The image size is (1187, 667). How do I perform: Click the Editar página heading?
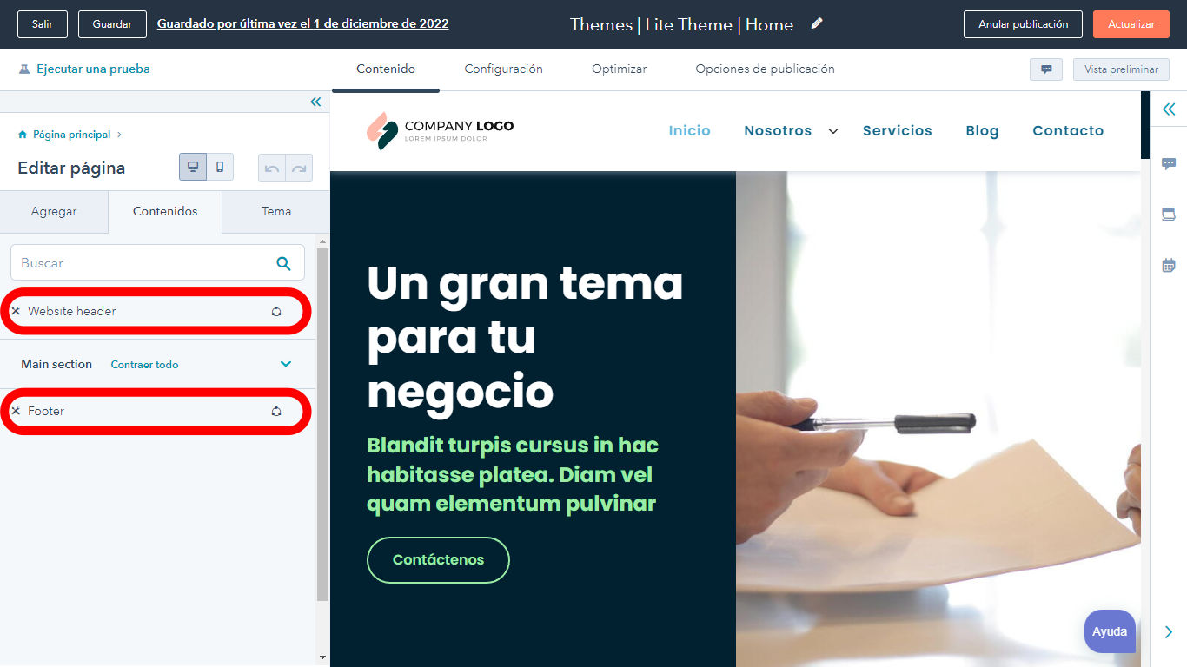[x=71, y=168]
